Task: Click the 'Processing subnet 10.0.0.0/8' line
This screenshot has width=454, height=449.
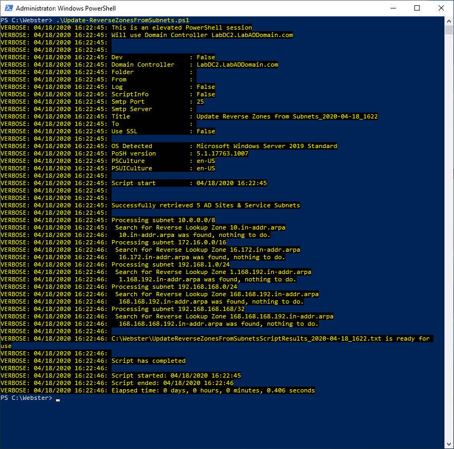Action: coord(163,220)
